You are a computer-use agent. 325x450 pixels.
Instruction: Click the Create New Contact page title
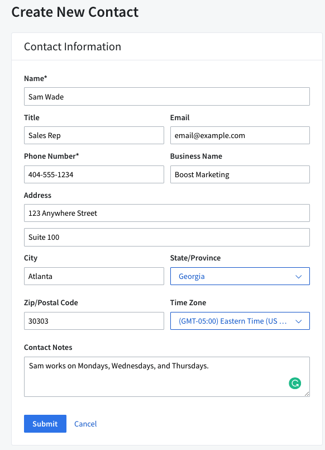click(75, 12)
